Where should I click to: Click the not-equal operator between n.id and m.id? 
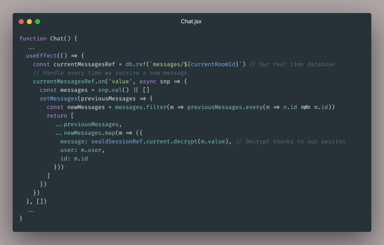click(305, 107)
